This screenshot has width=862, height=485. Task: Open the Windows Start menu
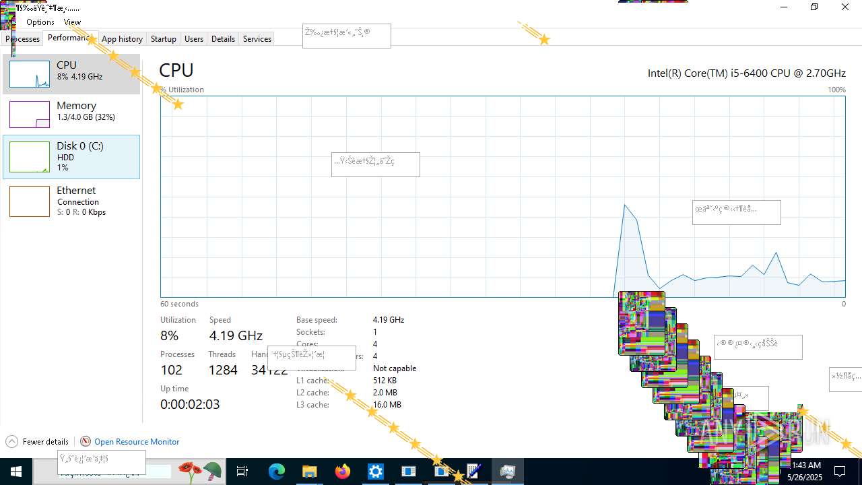click(16, 472)
